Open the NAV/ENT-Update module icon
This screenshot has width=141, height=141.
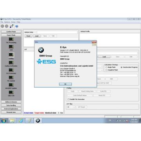(x=11, y=85)
